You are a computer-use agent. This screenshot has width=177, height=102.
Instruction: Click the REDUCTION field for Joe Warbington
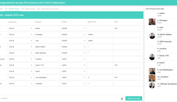(x=100, y=78)
